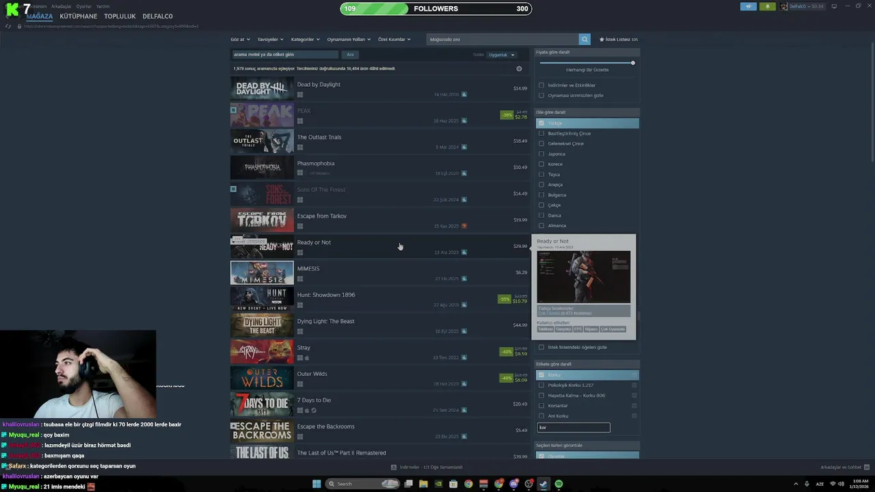The width and height of the screenshot is (875, 492).
Task: Collapse the Etikete göre daralt section
Action: 587,364
